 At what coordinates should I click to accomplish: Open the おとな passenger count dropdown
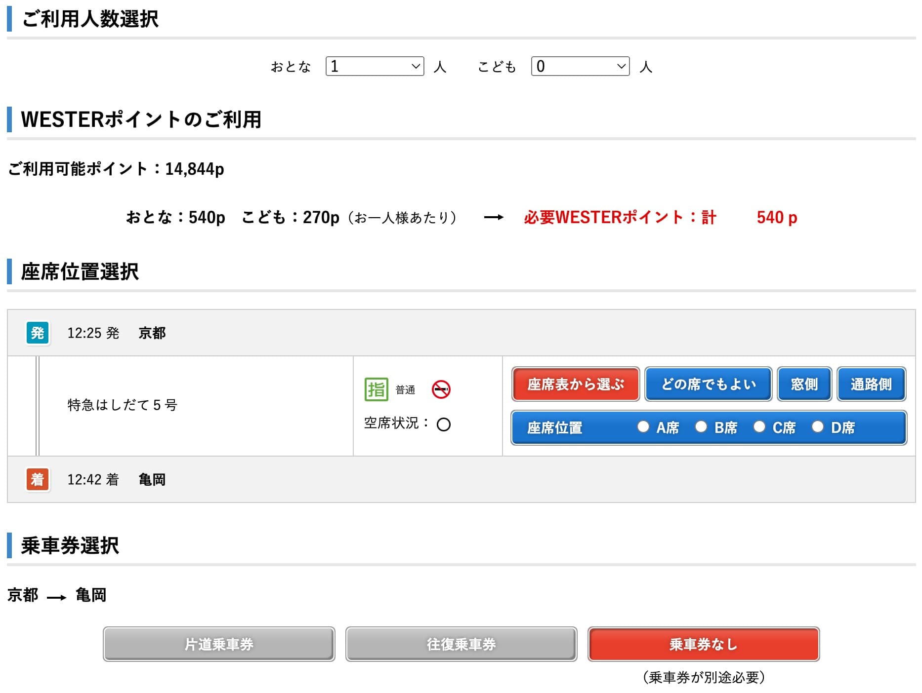(375, 66)
